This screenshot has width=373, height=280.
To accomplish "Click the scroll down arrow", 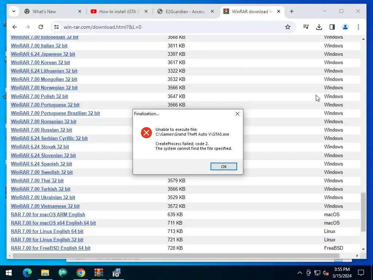I will [x=363, y=249].
